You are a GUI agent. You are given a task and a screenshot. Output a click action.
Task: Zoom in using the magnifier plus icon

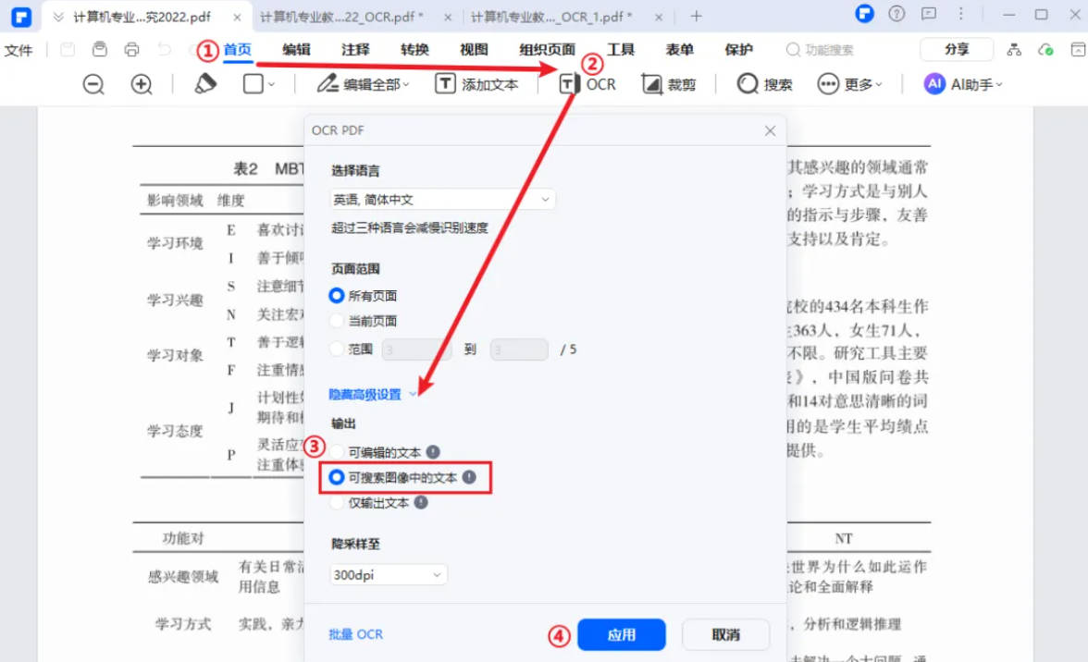pyautogui.click(x=141, y=83)
